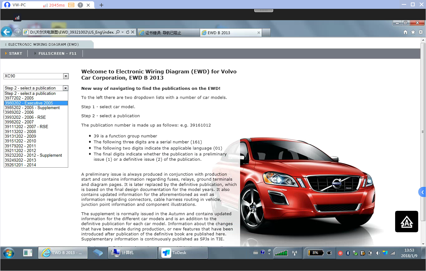Click the blue help question mark in taskbar
Image resolution: width=426 pixels, height=271 pixels.
click(262, 252)
